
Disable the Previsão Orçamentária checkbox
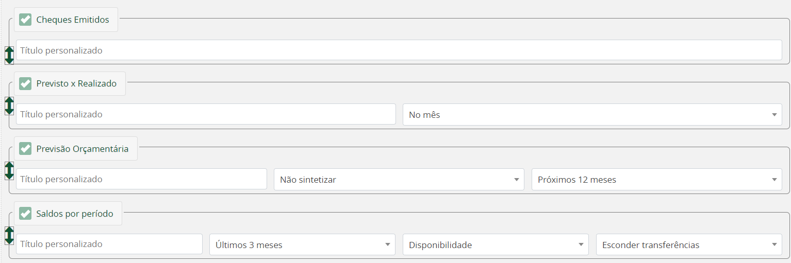[25, 148]
